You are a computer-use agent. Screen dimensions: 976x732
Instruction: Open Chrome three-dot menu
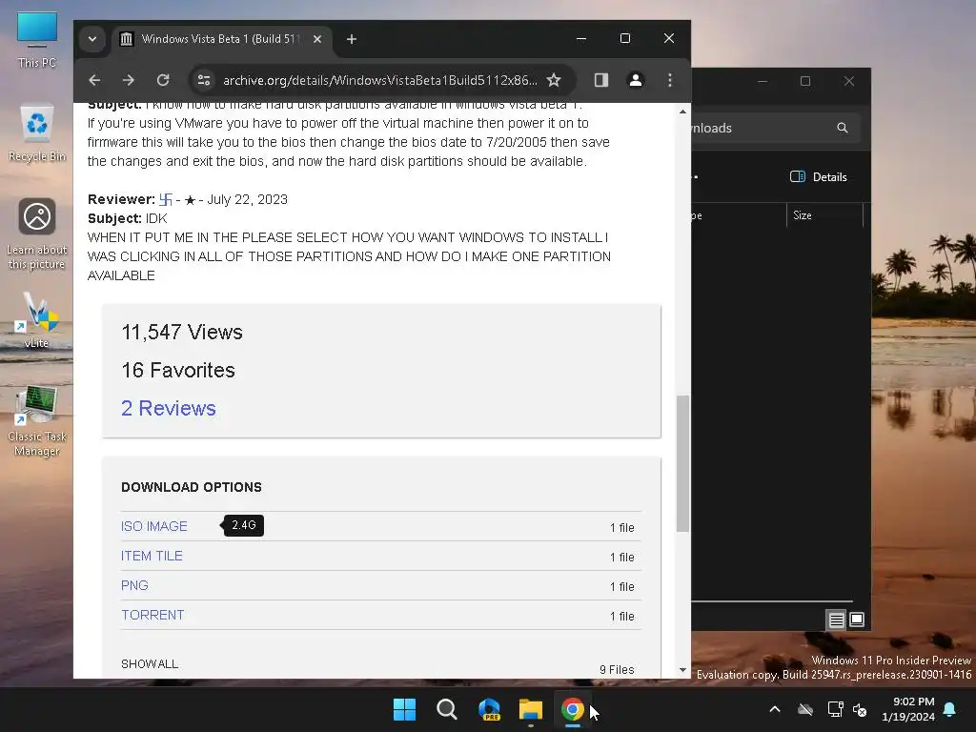(670, 80)
